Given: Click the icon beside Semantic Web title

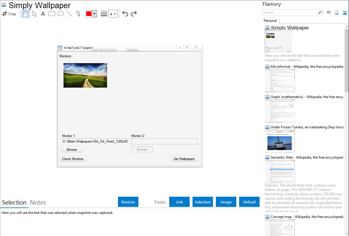Looking at the screenshot, I should 267,157.
